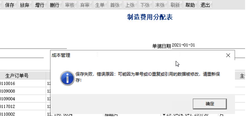The width and height of the screenshot is (252, 124).
Task: Click the 保存失败 error message text
Action: click(x=148, y=77)
